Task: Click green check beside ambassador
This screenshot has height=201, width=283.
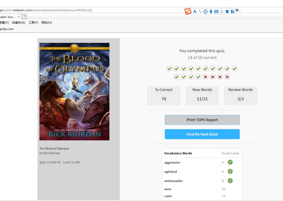Action: (x=230, y=180)
